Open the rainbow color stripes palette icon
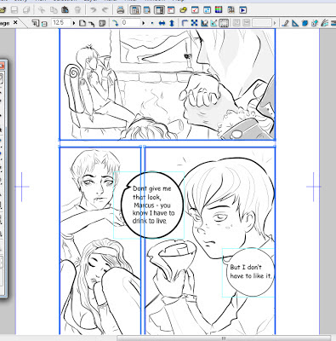 coord(219,10)
